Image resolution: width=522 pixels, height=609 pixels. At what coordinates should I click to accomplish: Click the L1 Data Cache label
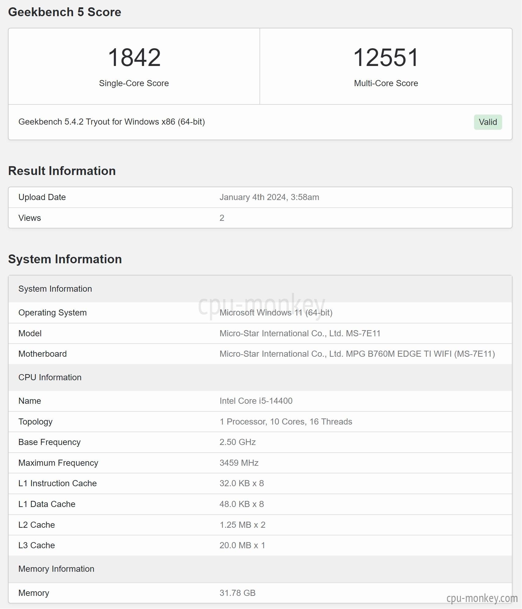coord(47,504)
